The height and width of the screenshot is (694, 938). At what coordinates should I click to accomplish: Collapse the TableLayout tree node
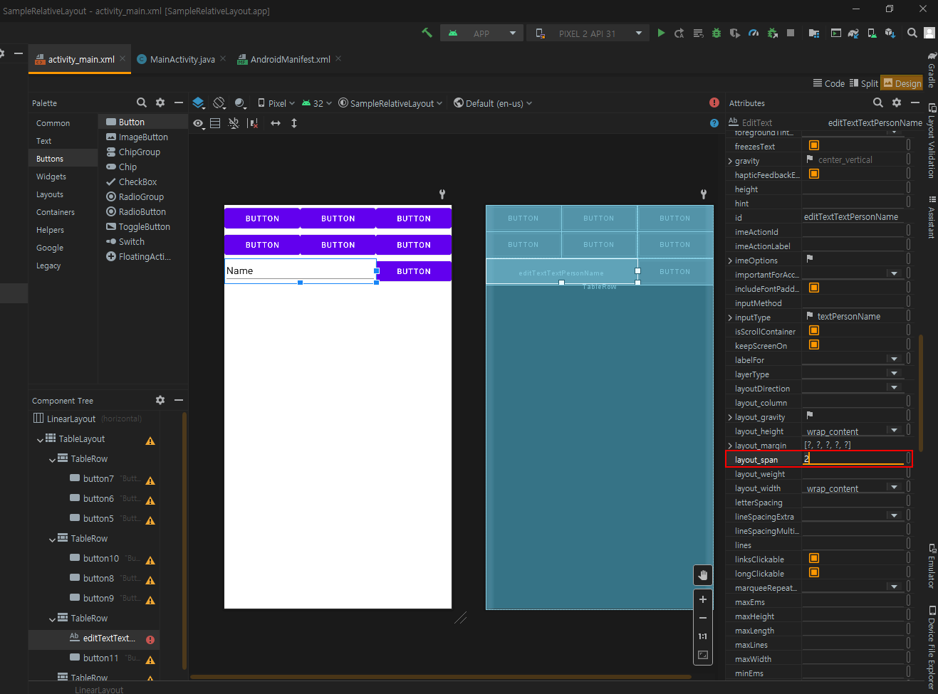coord(41,440)
